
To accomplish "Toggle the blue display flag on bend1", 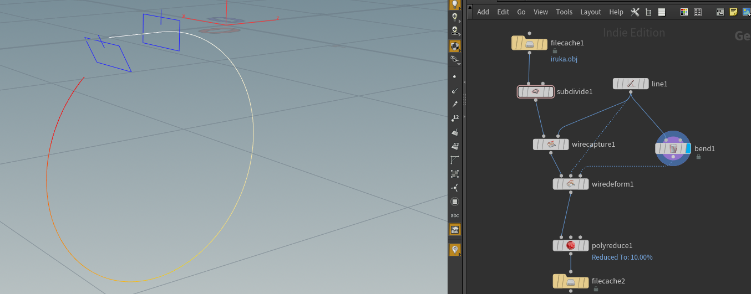I will pos(688,148).
